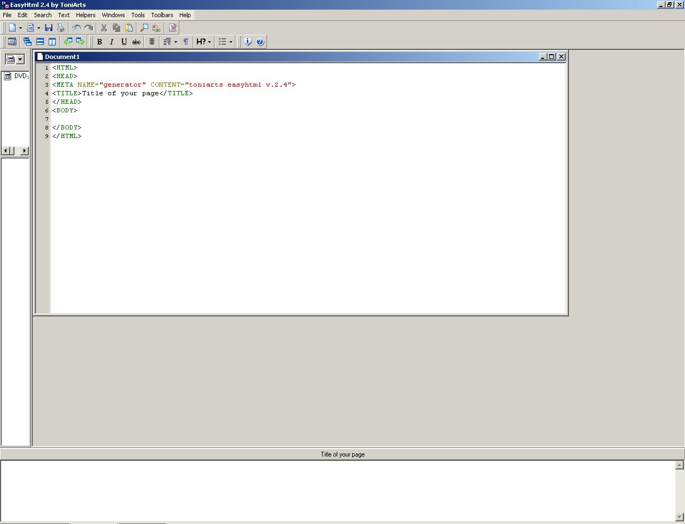Close document using red X page icon

pos(172,28)
